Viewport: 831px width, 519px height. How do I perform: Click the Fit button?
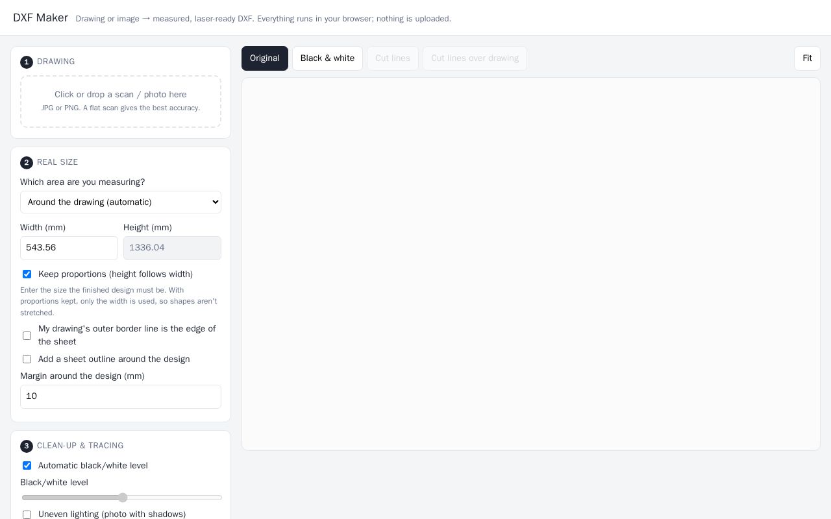pos(807,58)
